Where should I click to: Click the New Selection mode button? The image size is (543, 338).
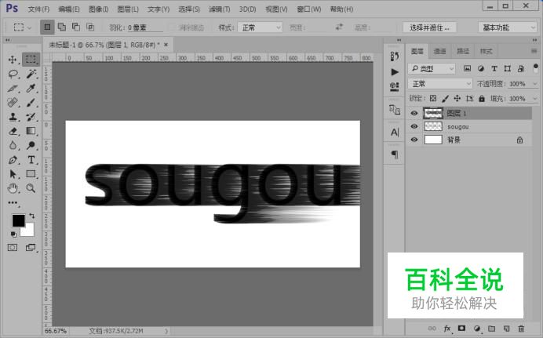coord(47,27)
